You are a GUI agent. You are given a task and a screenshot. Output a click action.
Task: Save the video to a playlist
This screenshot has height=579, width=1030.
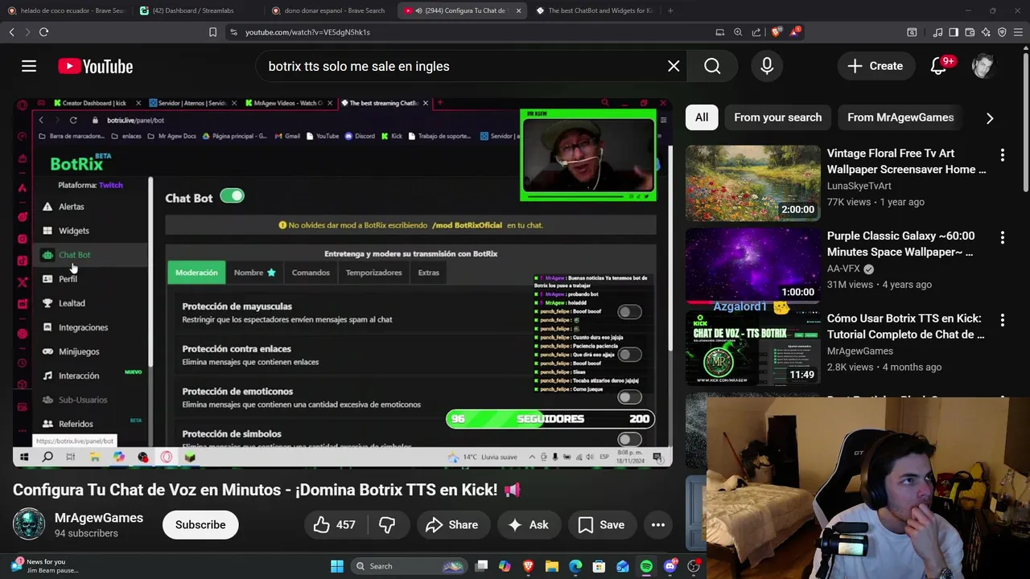tap(601, 524)
